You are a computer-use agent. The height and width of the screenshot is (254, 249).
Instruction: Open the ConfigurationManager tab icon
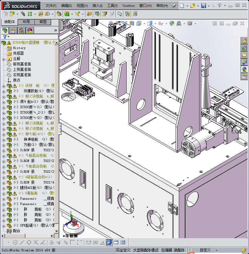click(21, 30)
